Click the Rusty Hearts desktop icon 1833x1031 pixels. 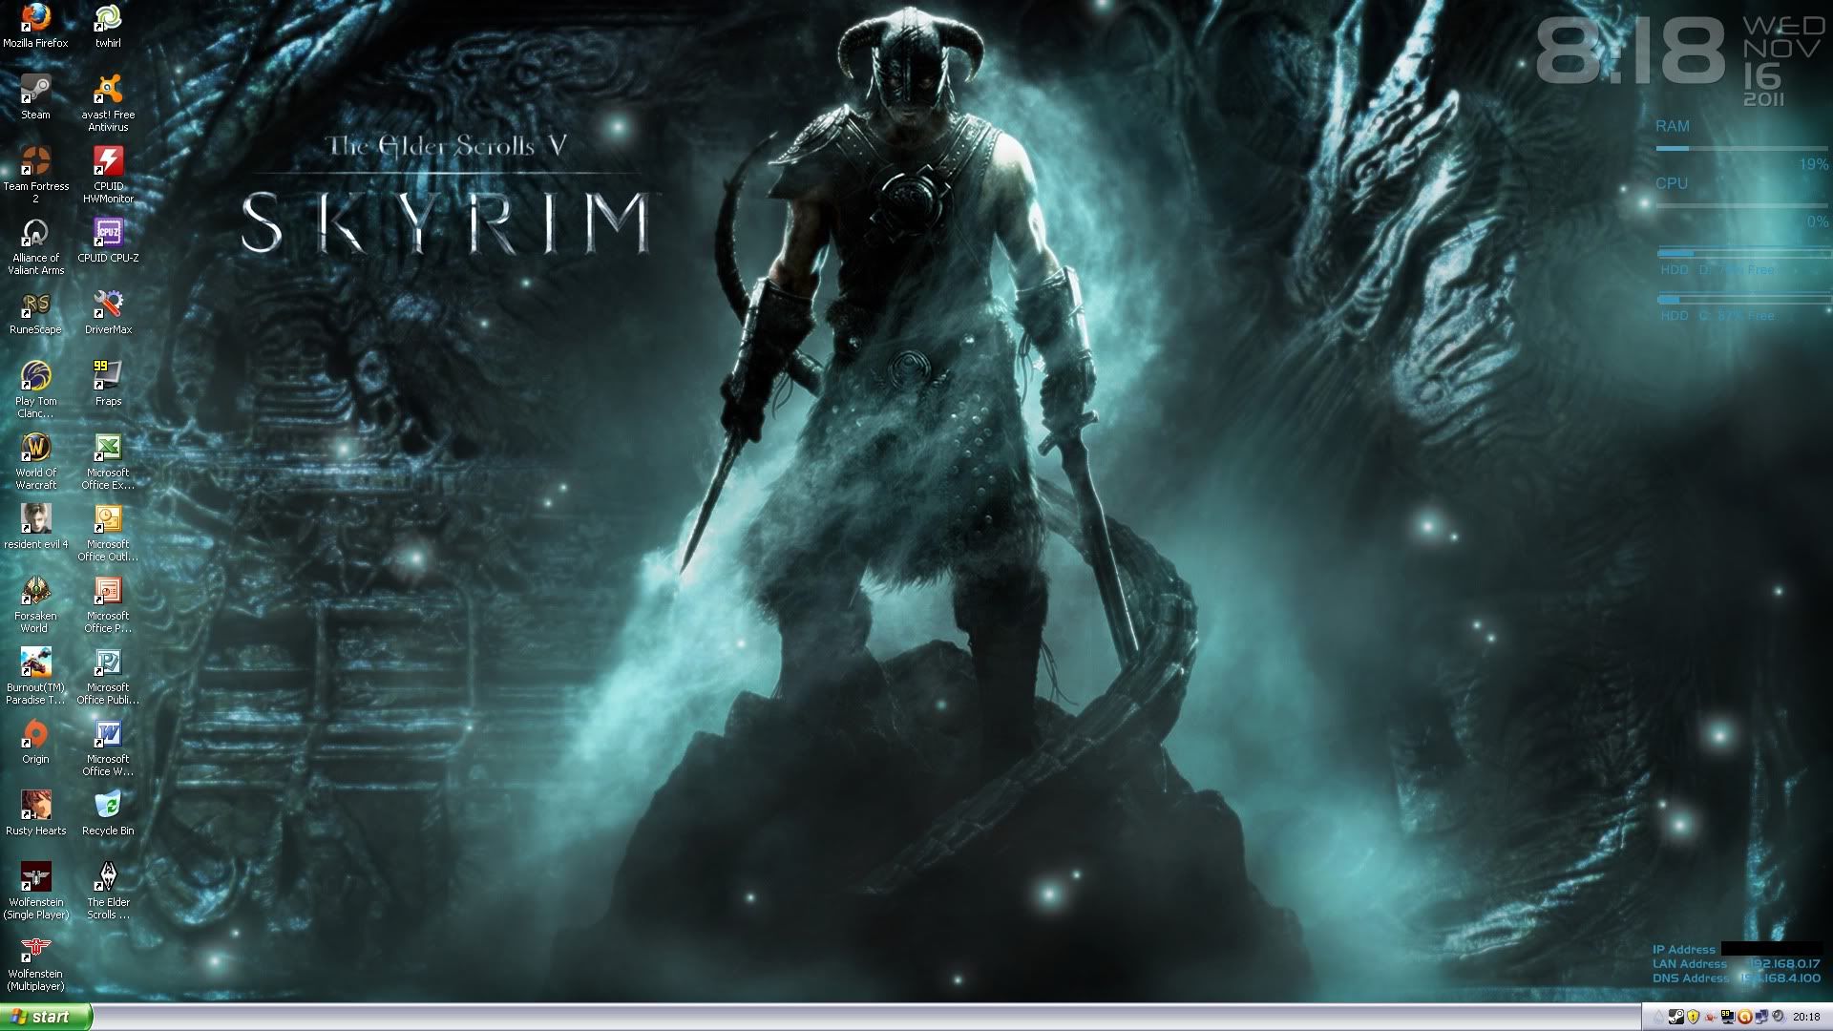point(35,812)
